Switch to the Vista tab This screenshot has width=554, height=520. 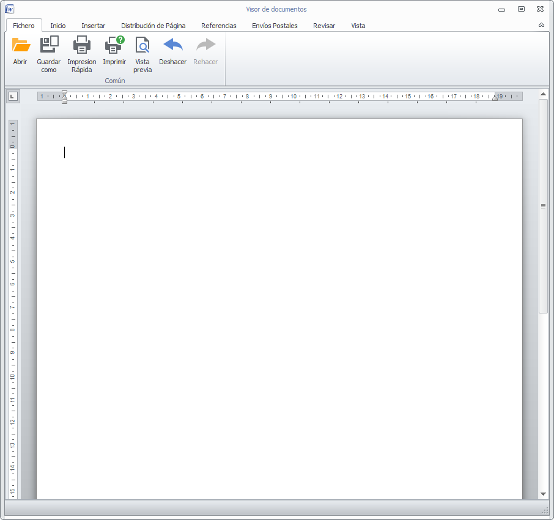[358, 26]
